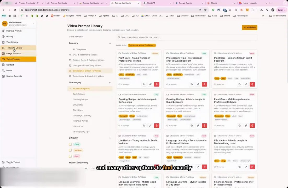This screenshot has width=288, height=188.
Task: Collapse the Difficulty filter section
Action: (x=110, y=138)
